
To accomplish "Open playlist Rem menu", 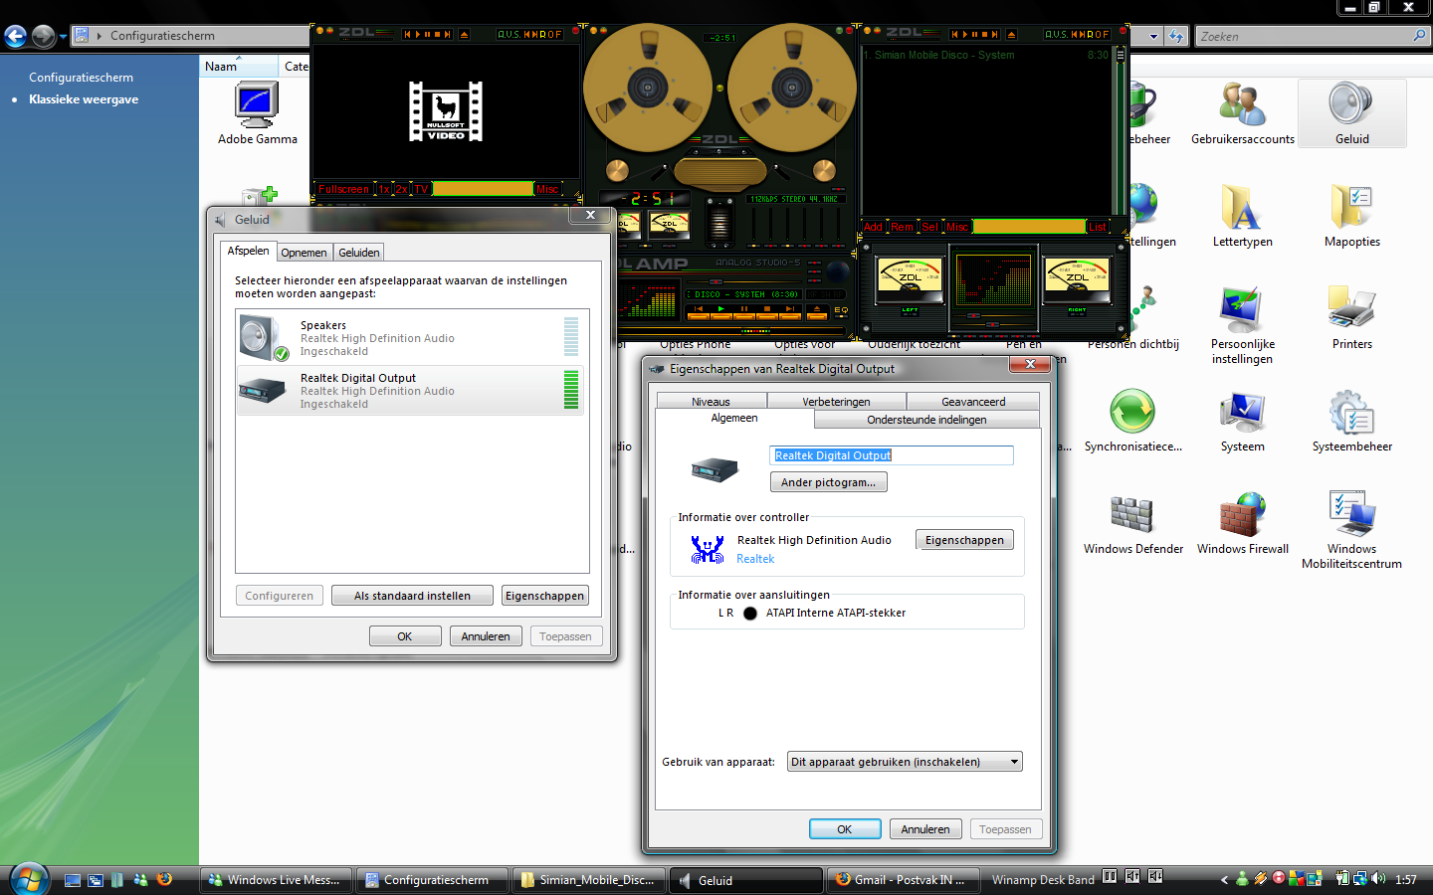I will coord(902,227).
